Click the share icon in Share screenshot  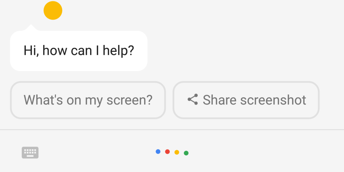pyautogui.click(x=193, y=100)
